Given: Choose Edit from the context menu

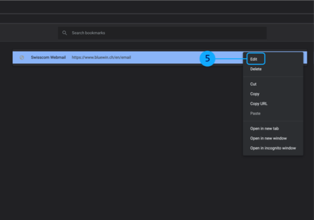Looking at the screenshot, I should click(255, 59).
